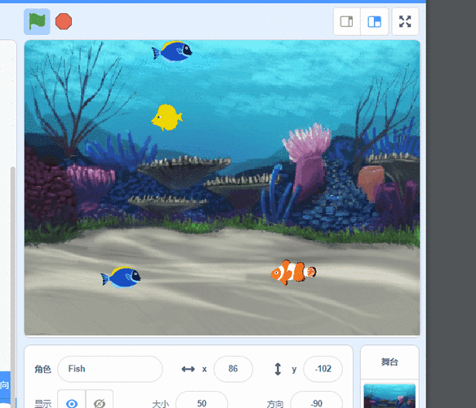Select the yellow fish on stage
The height and width of the screenshot is (408, 476).
click(x=167, y=118)
